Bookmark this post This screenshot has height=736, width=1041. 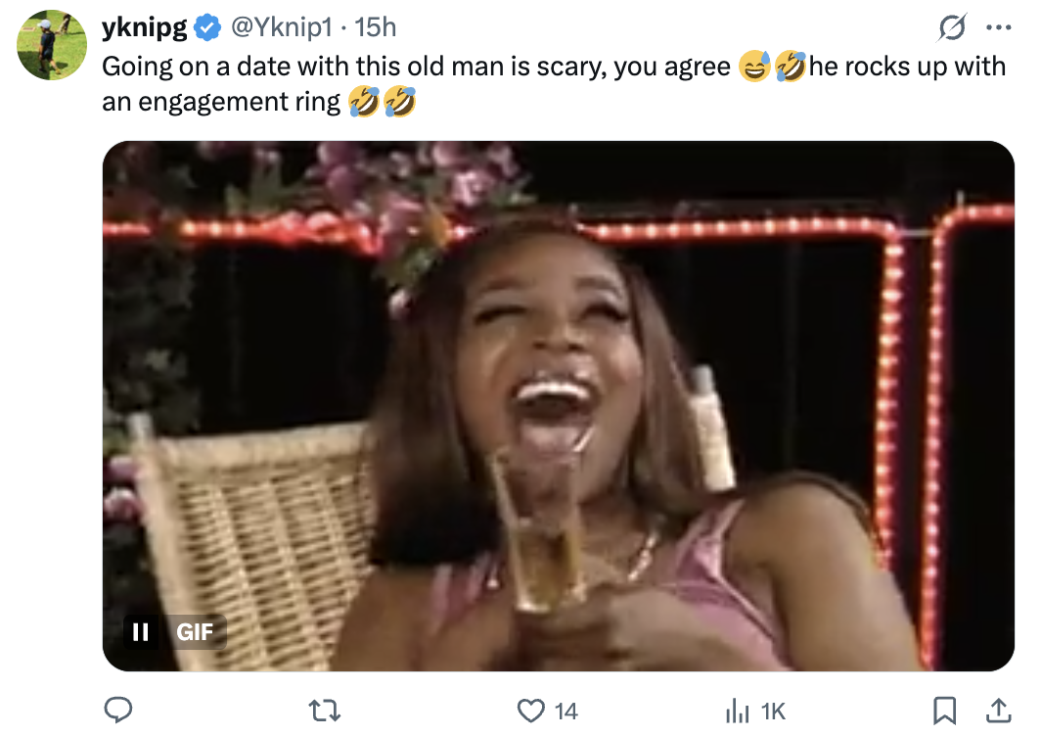tap(944, 711)
